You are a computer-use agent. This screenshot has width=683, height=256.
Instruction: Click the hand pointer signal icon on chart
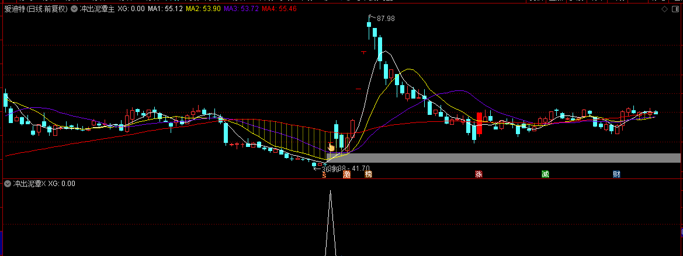click(x=331, y=147)
